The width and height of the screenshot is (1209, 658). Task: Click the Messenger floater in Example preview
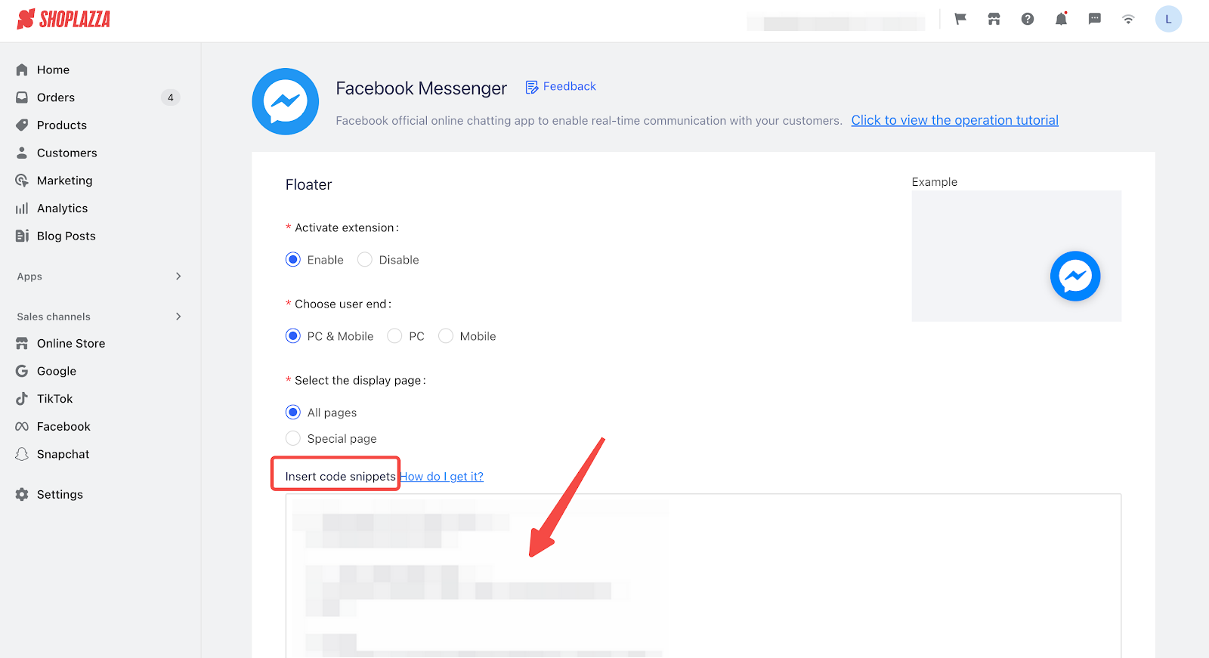[x=1075, y=276]
